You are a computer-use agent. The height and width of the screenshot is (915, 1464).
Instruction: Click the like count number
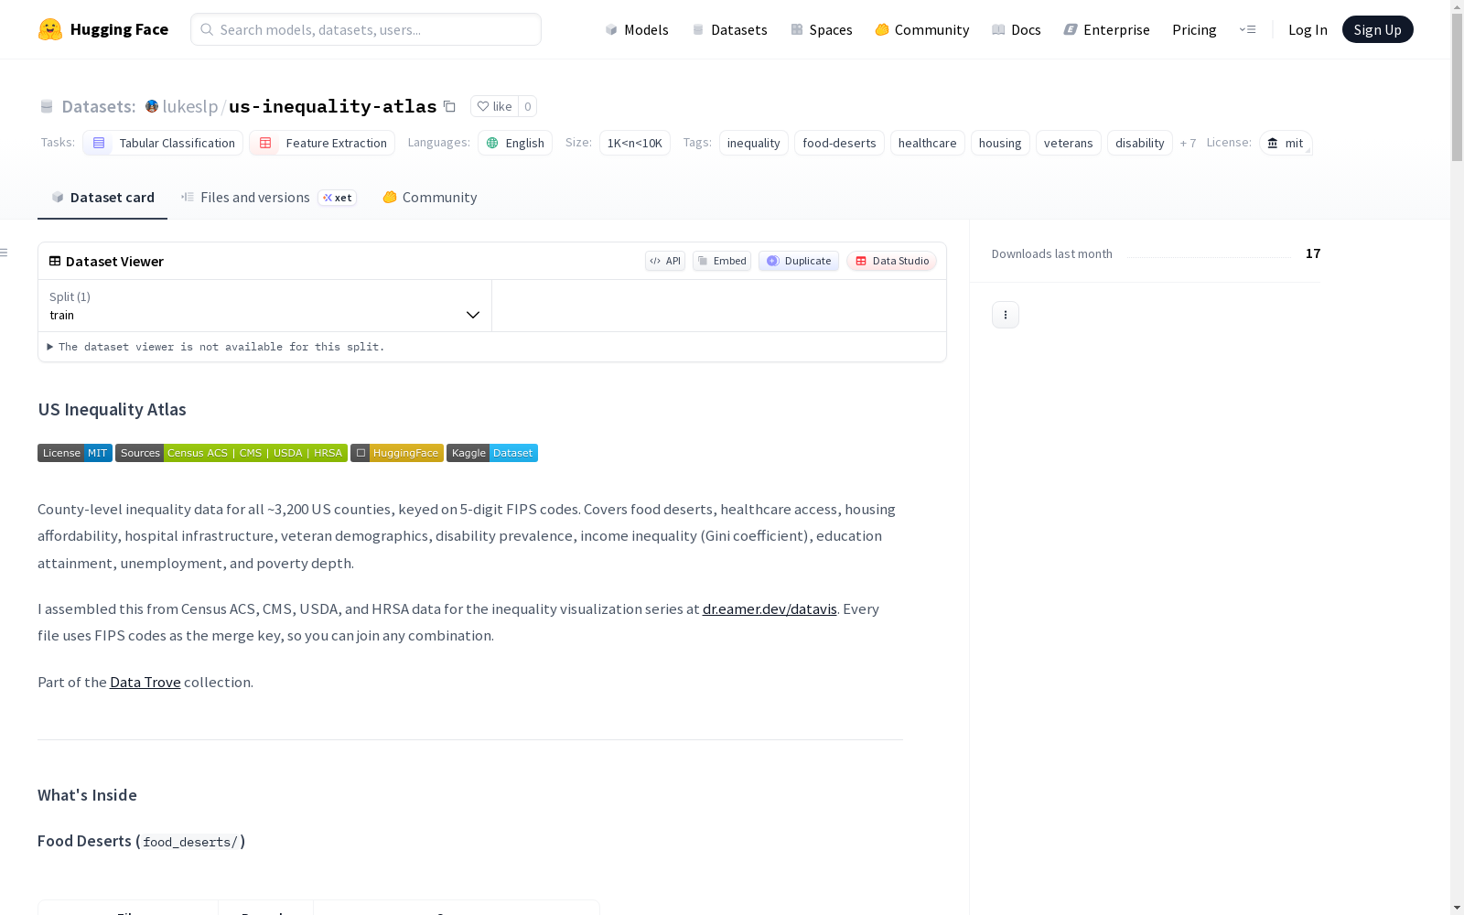click(528, 106)
